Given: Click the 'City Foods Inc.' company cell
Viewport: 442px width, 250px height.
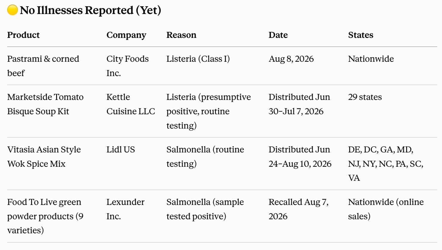Looking at the screenshot, I should pos(128,66).
